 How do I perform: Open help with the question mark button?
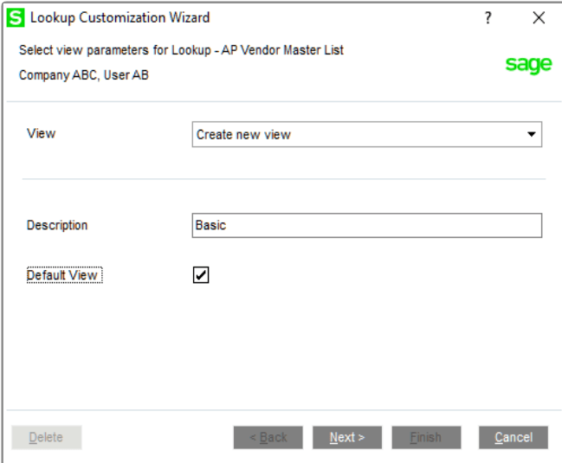(x=488, y=17)
